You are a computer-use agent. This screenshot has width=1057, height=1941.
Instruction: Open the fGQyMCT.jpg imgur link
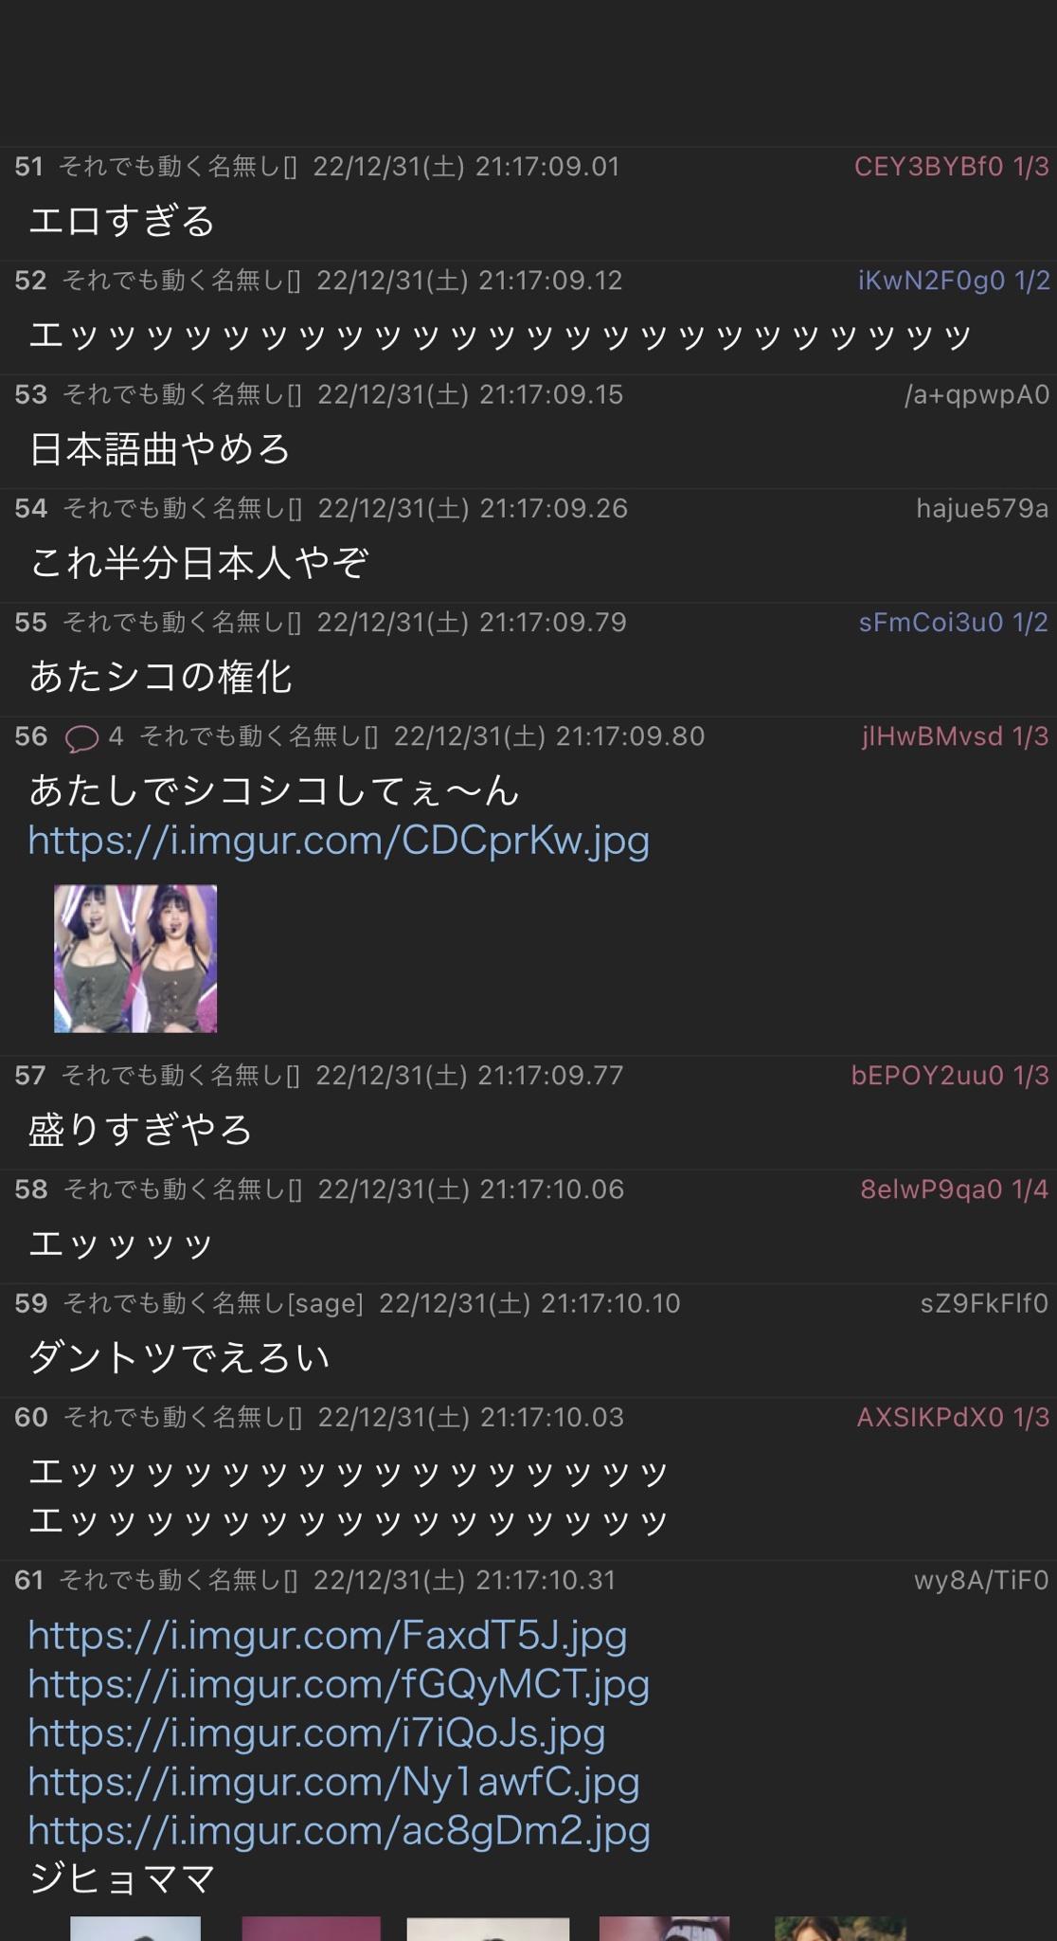tap(339, 1684)
